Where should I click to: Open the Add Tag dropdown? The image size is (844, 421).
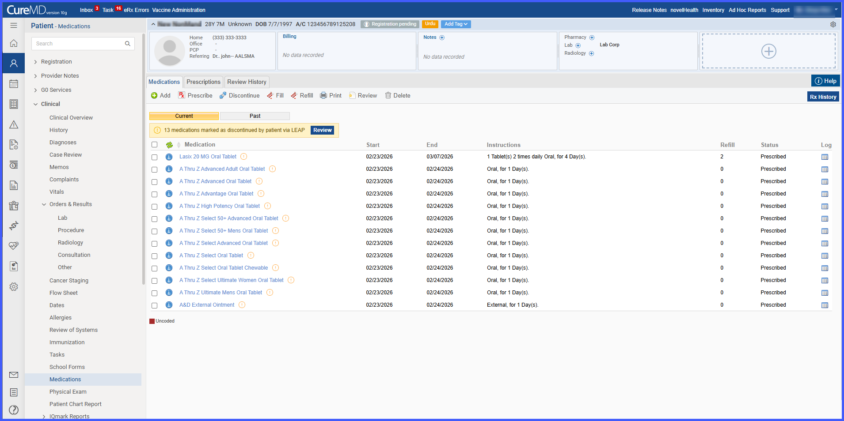456,24
